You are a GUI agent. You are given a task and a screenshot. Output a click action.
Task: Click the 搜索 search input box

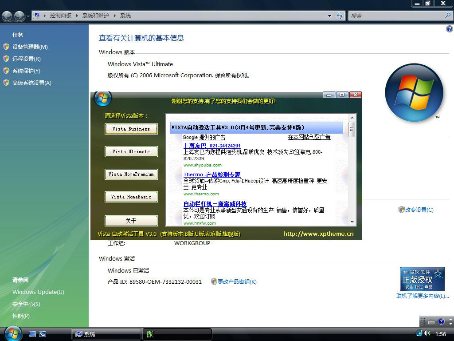click(x=396, y=16)
